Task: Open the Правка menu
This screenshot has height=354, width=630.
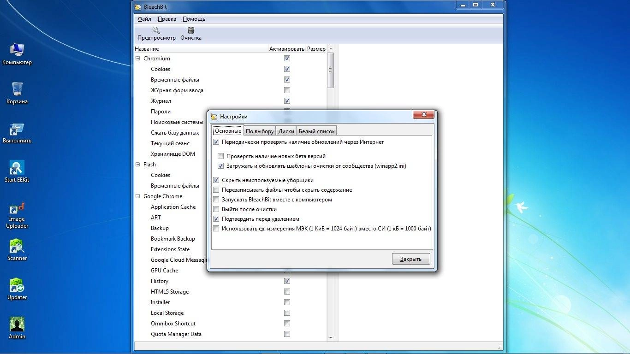Action: tap(166, 19)
